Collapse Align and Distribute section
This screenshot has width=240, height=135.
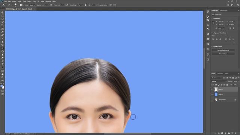(212, 33)
